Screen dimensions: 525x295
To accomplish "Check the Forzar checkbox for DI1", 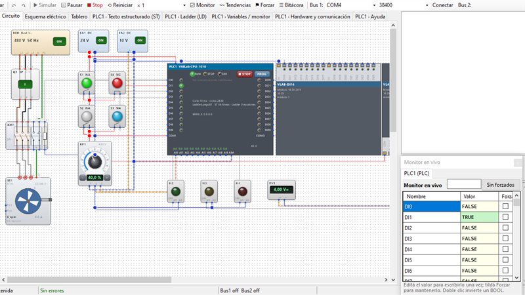I will pos(505,217).
